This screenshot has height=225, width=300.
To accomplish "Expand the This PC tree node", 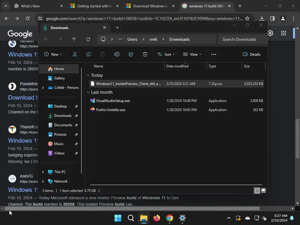I will click(43, 172).
